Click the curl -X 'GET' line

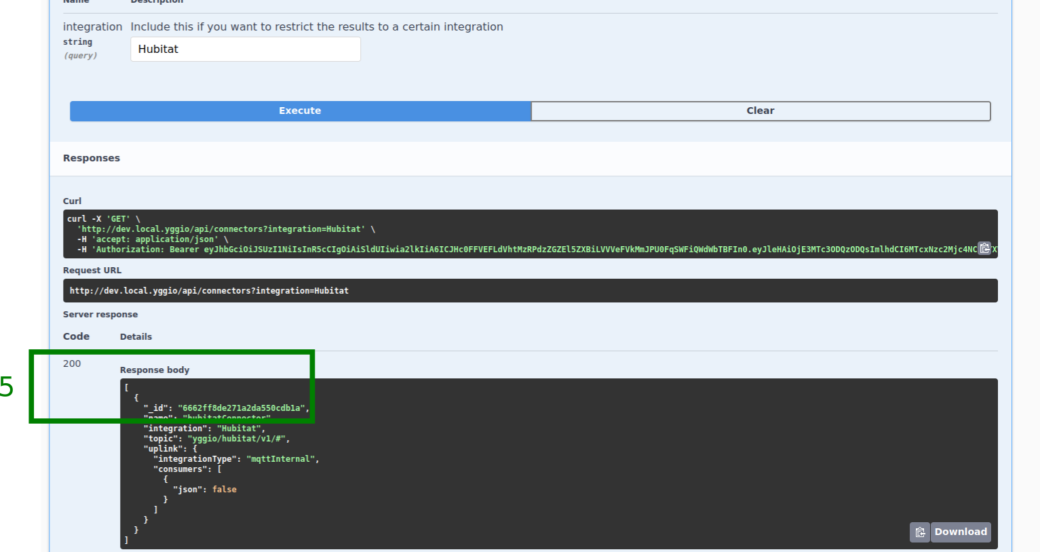coord(104,219)
